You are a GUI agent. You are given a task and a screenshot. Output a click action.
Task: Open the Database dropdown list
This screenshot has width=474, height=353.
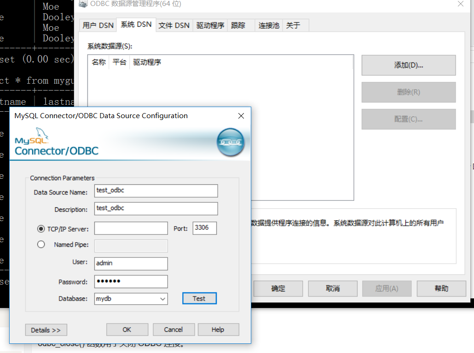point(162,299)
